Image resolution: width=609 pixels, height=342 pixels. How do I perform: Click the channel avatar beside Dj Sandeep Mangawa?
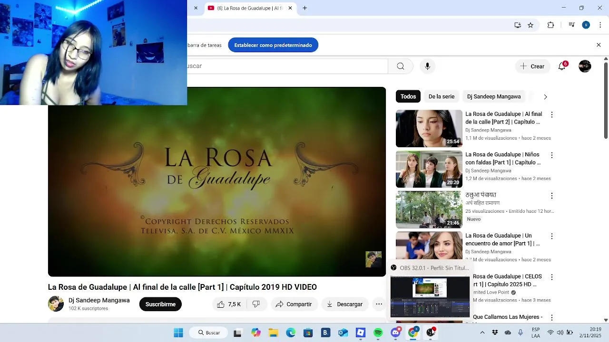(x=56, y=304)
